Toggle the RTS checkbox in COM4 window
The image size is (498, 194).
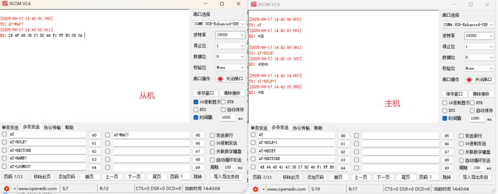[445, 110]
